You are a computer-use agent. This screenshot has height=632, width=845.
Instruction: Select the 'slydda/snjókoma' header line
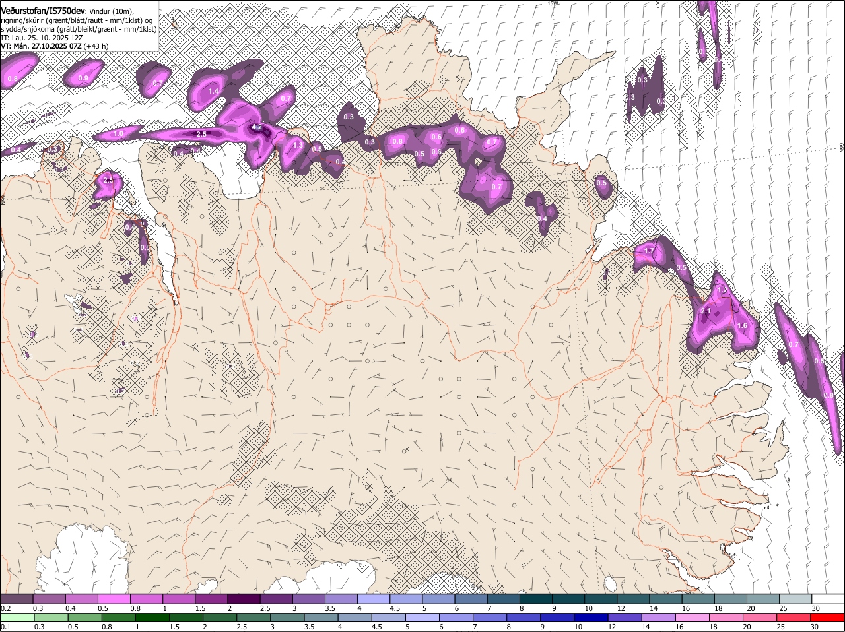pyautogui.click(x=79, y=29)
